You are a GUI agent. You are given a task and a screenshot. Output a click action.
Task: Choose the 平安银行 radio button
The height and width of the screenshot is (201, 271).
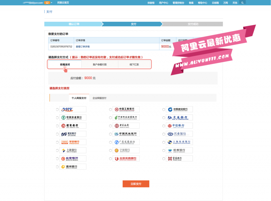pos(57,142)
